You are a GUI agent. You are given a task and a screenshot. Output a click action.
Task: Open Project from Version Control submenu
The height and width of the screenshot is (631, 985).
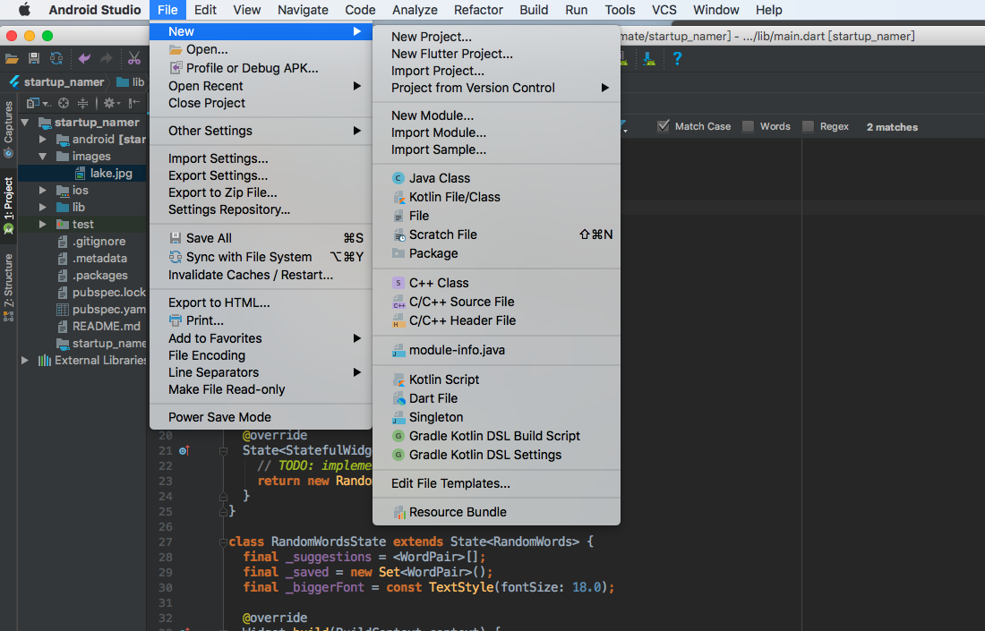pyautogui.click(x=496, y=88)
